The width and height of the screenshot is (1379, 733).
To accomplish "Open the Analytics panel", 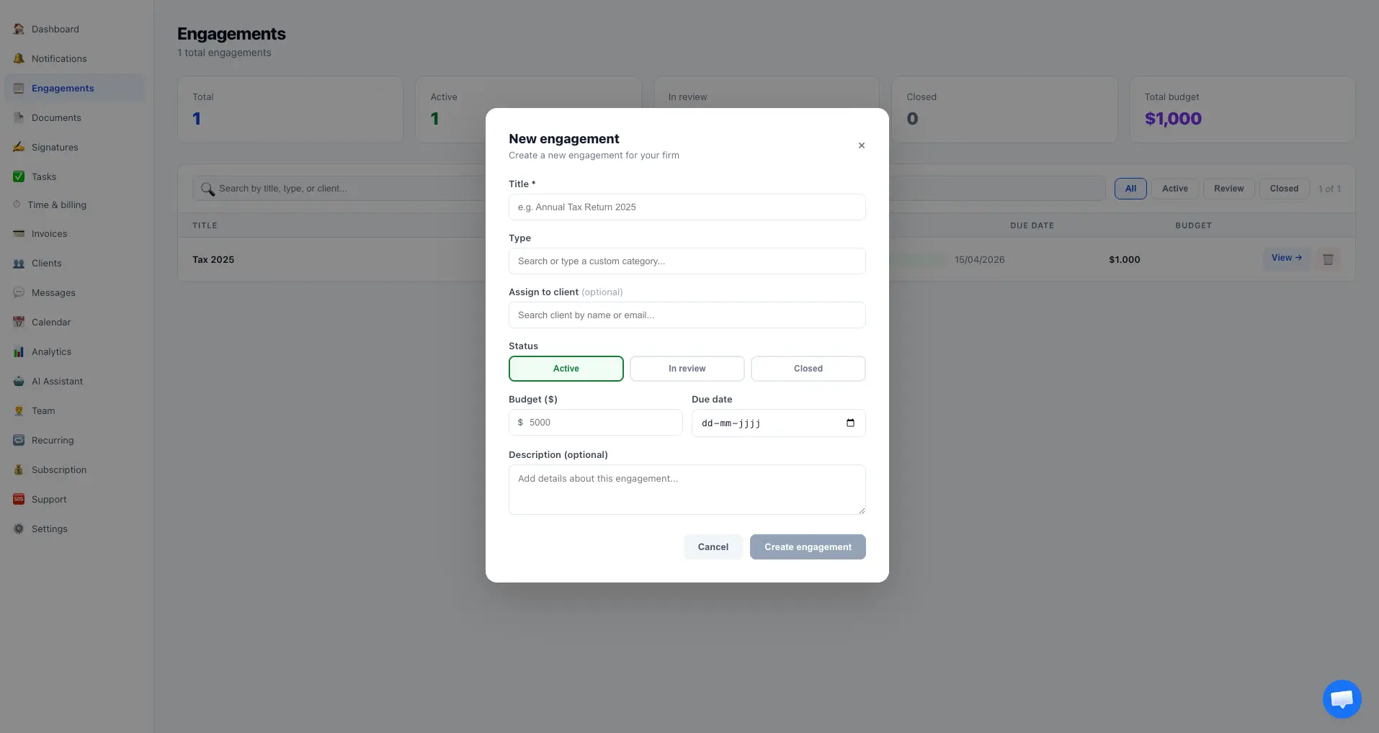I will click(50, 351).
